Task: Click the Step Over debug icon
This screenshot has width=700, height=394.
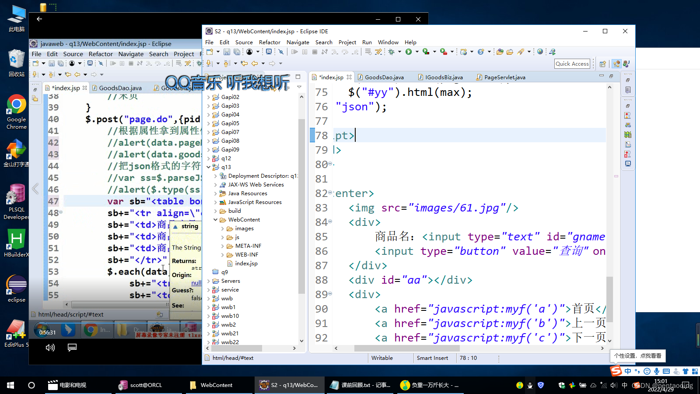Action: click(x=345, y=52)
